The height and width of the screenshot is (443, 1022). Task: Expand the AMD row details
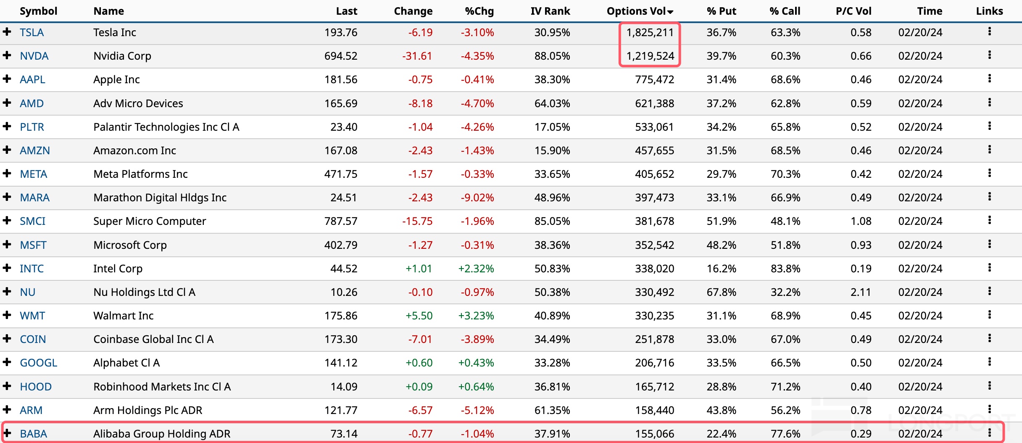[x=7, y=103]
